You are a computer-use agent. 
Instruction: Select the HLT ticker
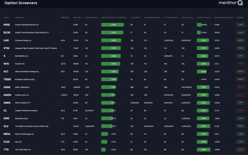tap(6, 71)
